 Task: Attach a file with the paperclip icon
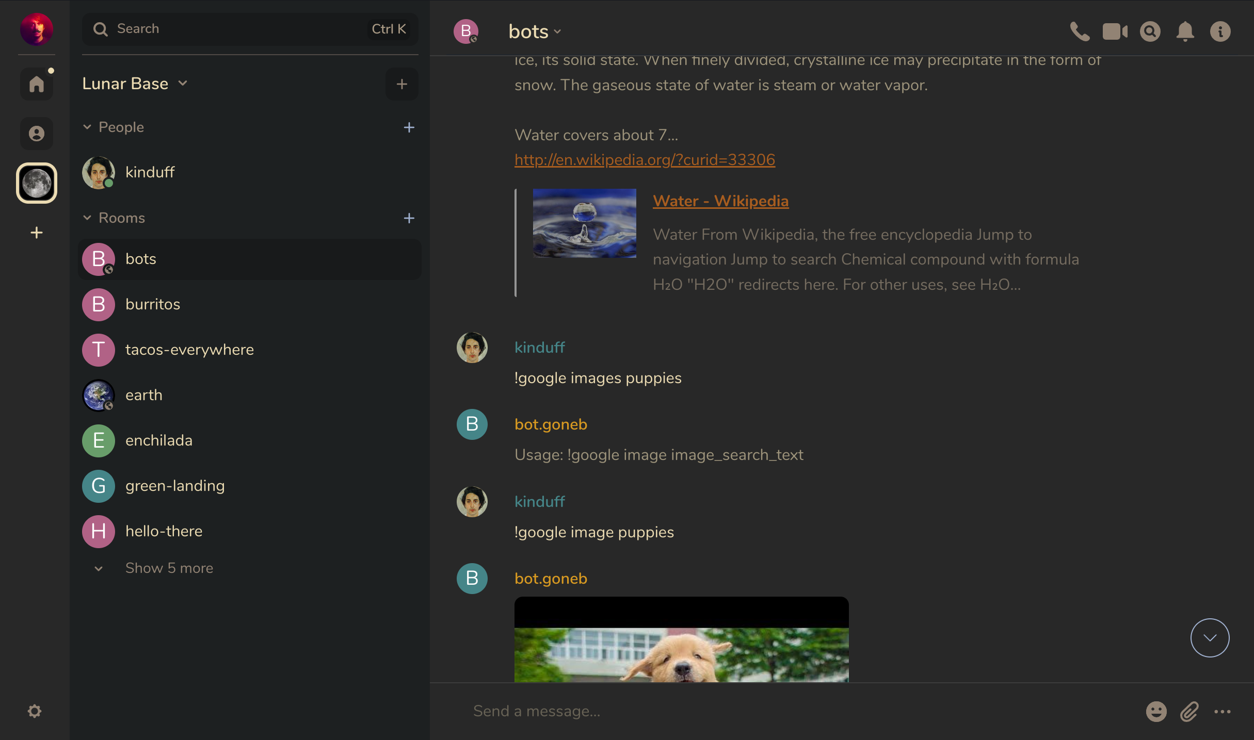[x=1189, y=711]
